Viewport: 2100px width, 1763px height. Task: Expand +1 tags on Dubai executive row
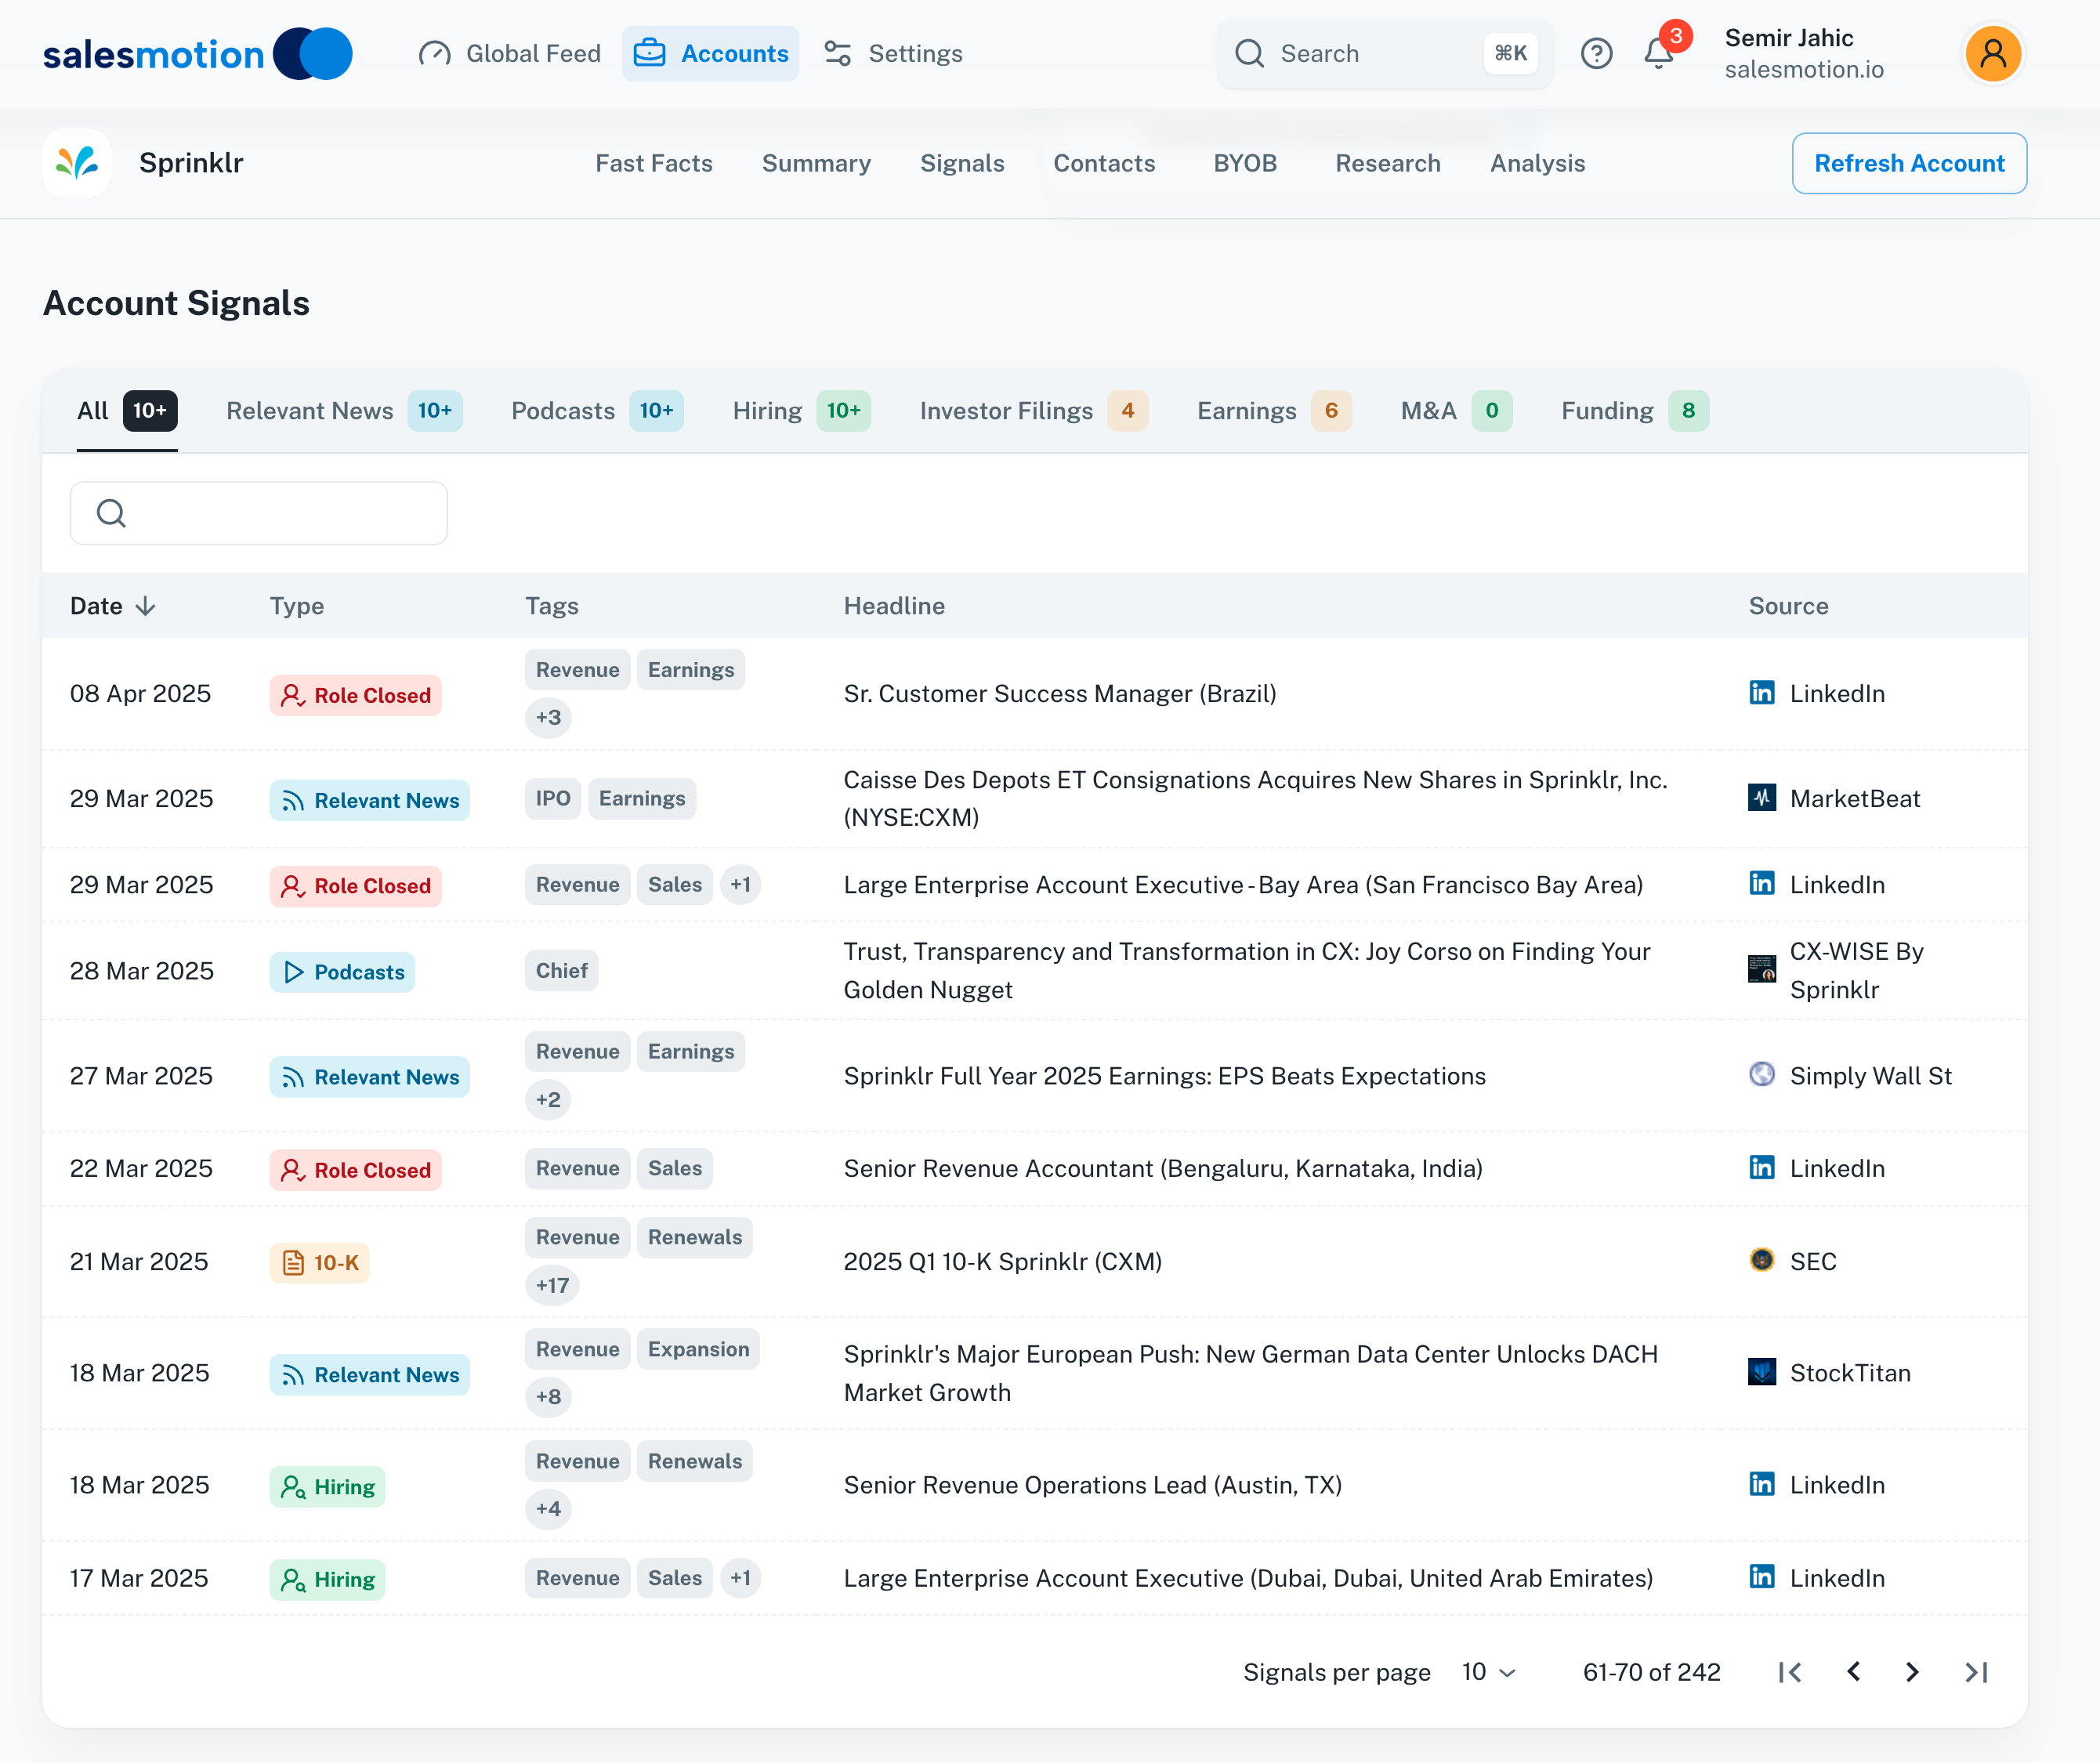tap(740, 1578)
